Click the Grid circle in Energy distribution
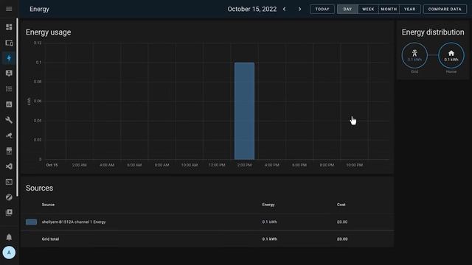Viewport: 472px width, 265px height. pyautogui.click(x=414, y=56)
